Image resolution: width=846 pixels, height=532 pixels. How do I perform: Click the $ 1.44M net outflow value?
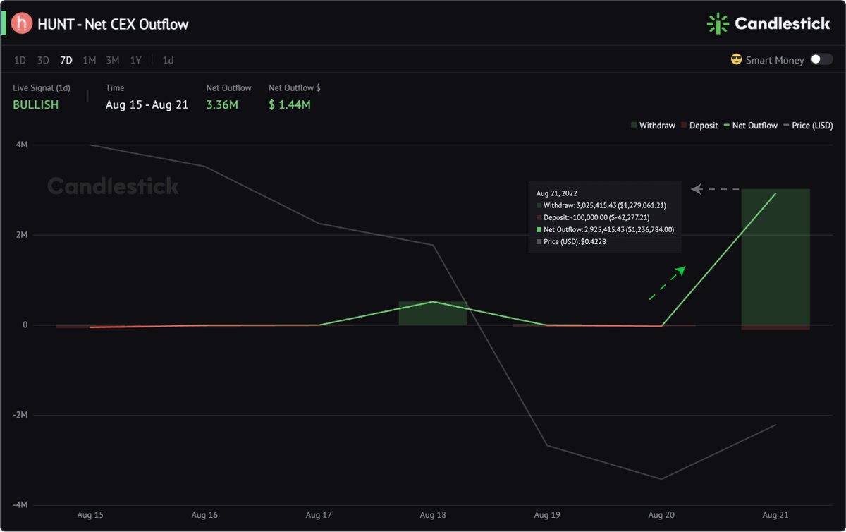[290, 104]
